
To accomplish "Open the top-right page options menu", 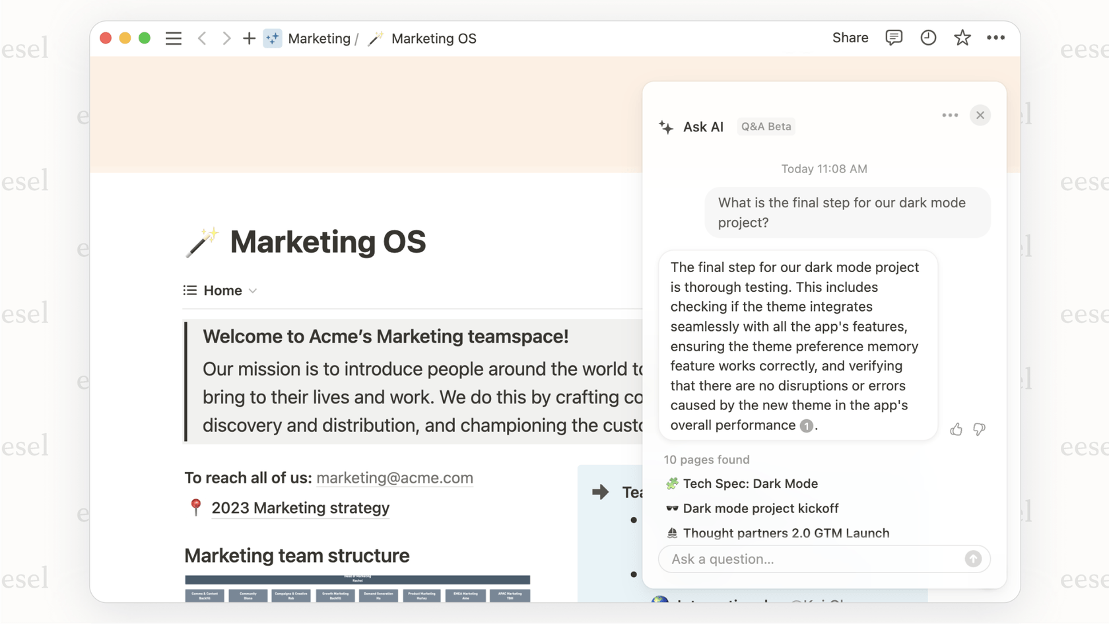I will [995, 38].
